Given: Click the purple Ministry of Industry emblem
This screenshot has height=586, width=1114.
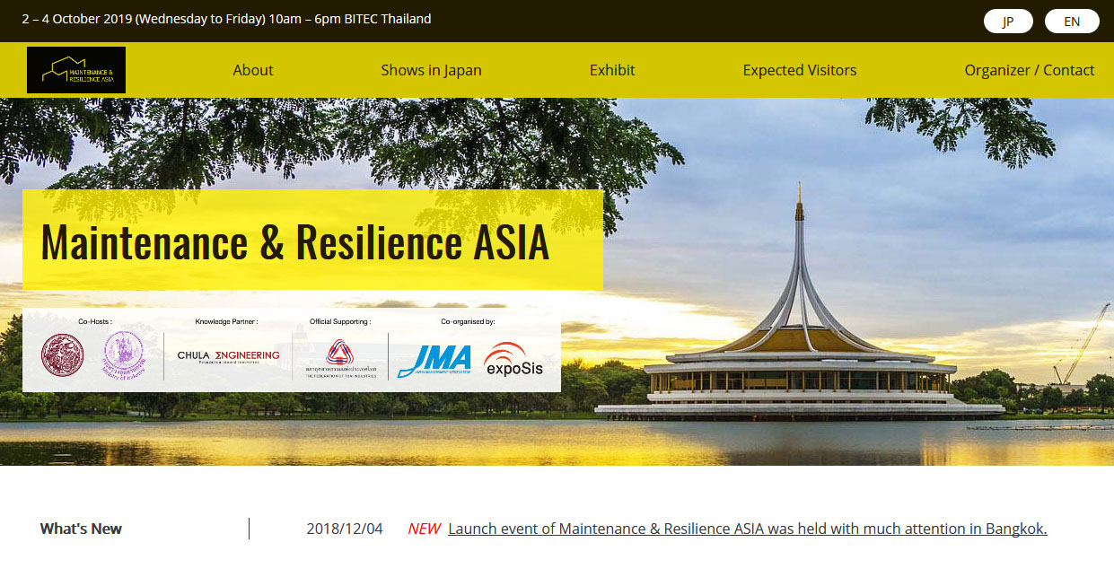Looking at the screenshot, I should click(123, 354).
